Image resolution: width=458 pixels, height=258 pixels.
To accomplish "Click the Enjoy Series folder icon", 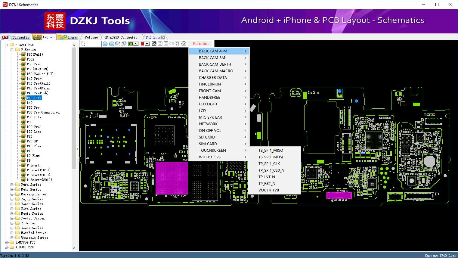I will (17, 199).
